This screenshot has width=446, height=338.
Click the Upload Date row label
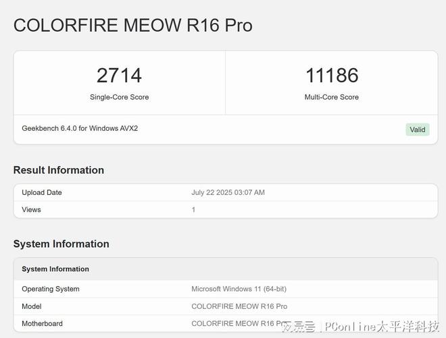(42, 192)
